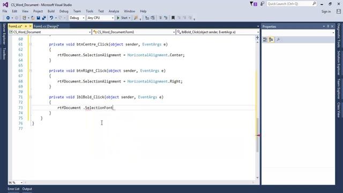343x193 pixels.
Task: Click the Sign in link
Action: coord(326,12)
